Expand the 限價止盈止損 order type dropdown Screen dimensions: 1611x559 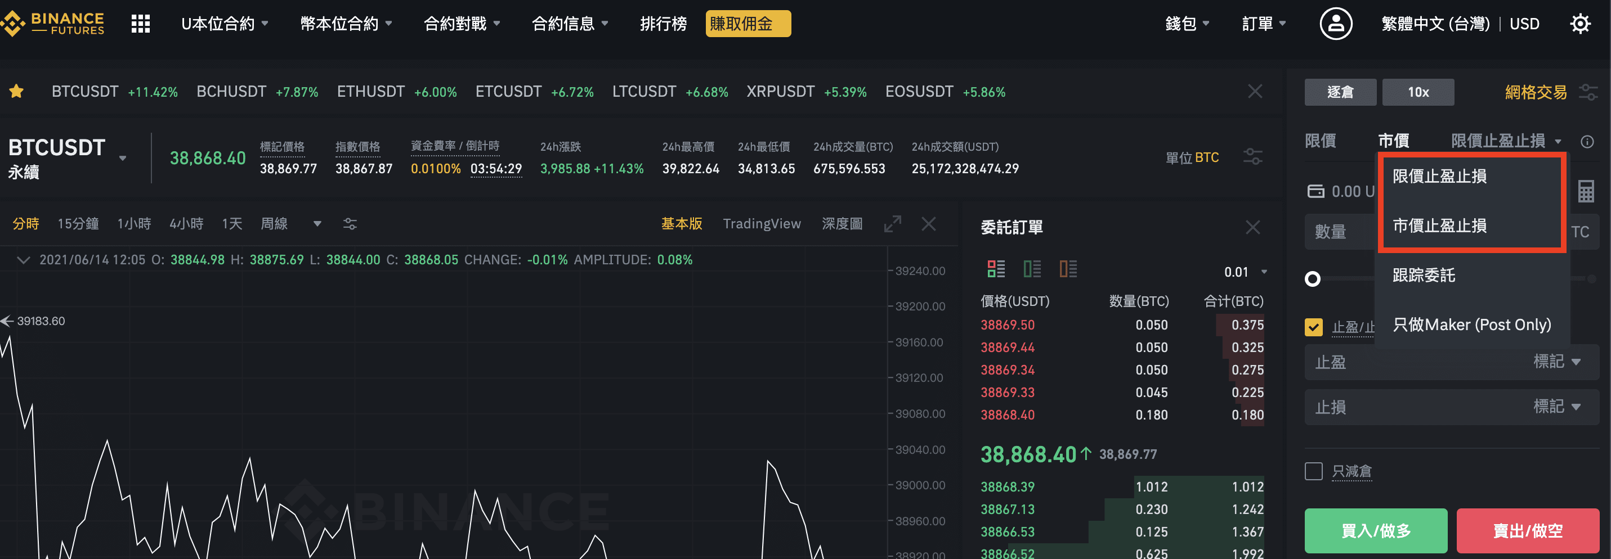(1505, 141)
